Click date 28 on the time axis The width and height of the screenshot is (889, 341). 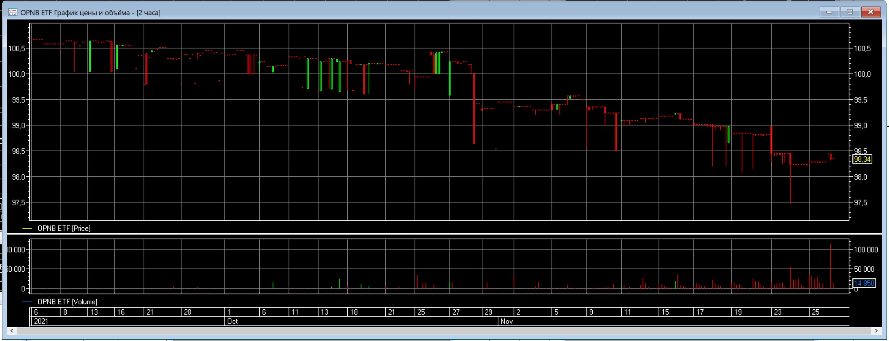pos(188,312)
